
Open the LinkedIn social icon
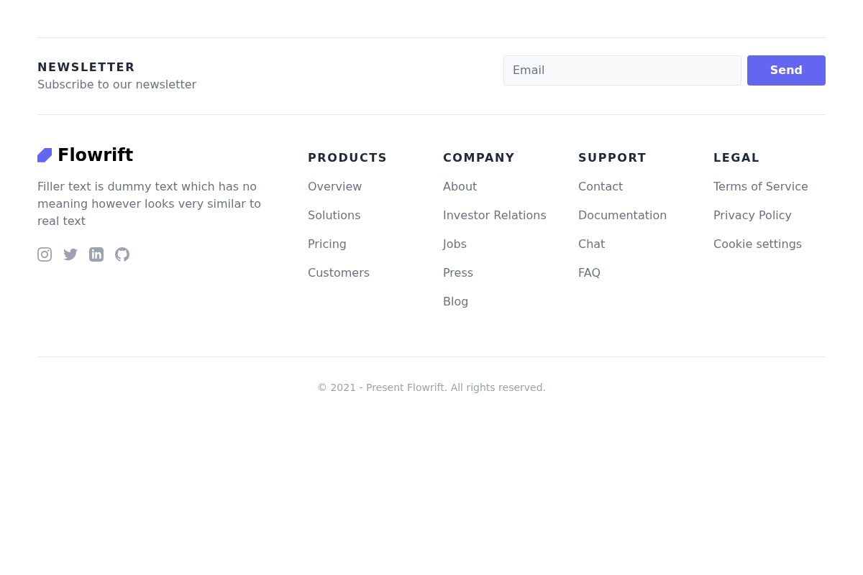96,254
